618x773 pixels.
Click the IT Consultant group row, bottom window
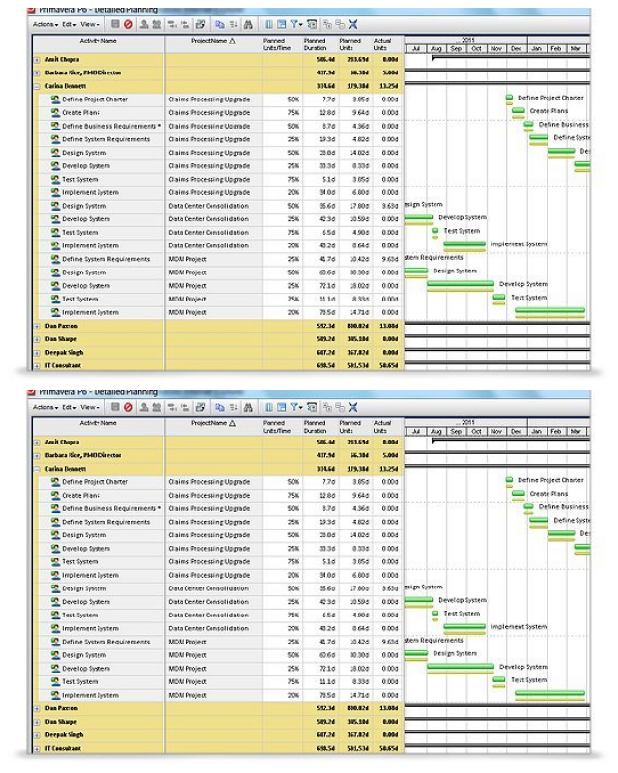coord(218,748)
